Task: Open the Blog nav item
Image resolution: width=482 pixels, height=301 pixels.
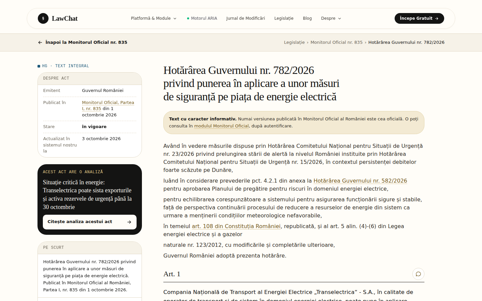Action: (x=307, y=18)
